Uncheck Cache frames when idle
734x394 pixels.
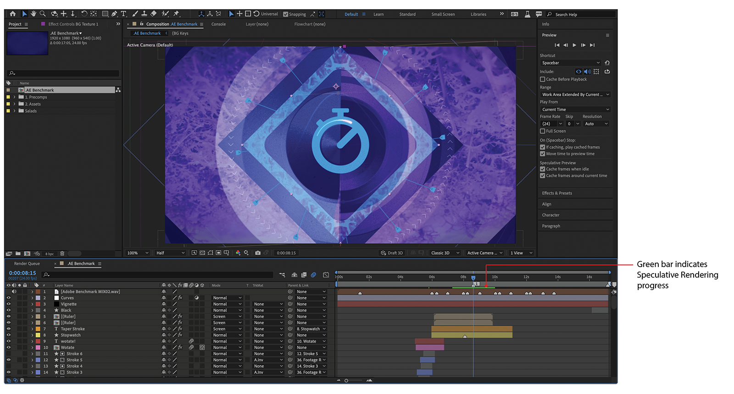pyautogui.click(x=543, y=169)
